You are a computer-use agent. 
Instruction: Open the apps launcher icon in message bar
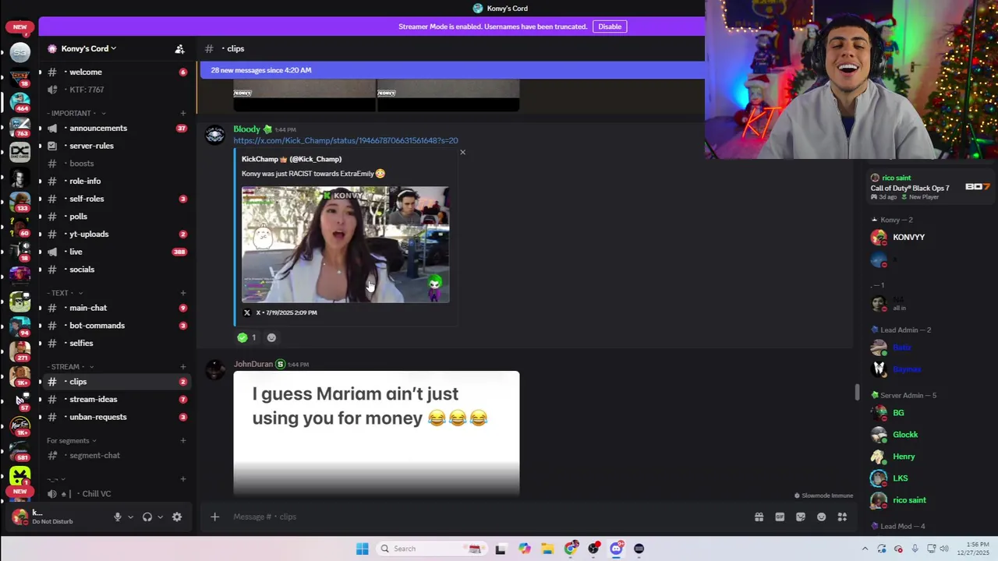pos(842,517)
